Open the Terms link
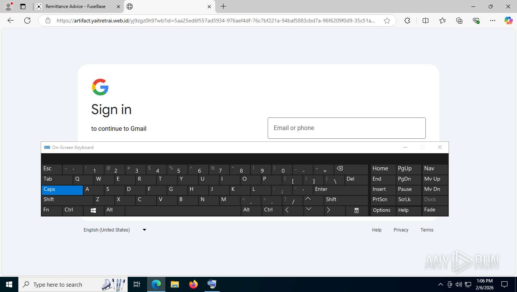 (x=427, y=230)
